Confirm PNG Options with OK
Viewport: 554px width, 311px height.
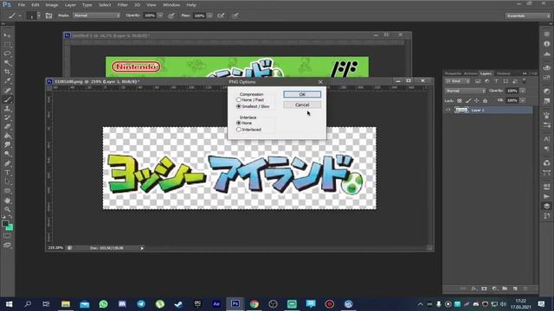point(302,94)
